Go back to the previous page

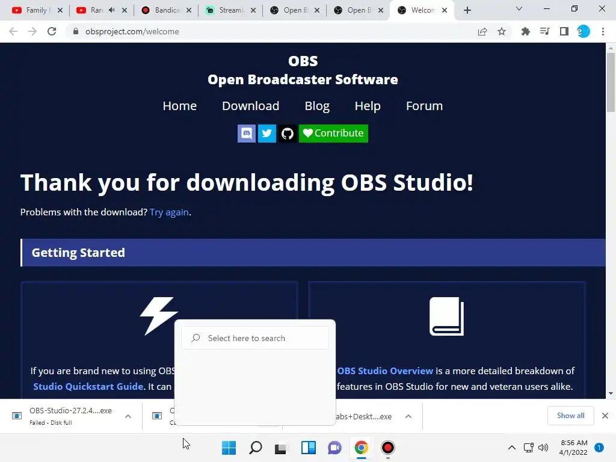13,31
